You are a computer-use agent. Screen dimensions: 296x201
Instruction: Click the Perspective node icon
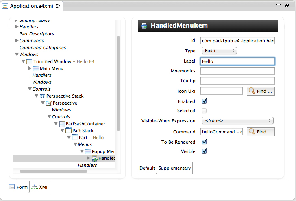click(48, 103)
